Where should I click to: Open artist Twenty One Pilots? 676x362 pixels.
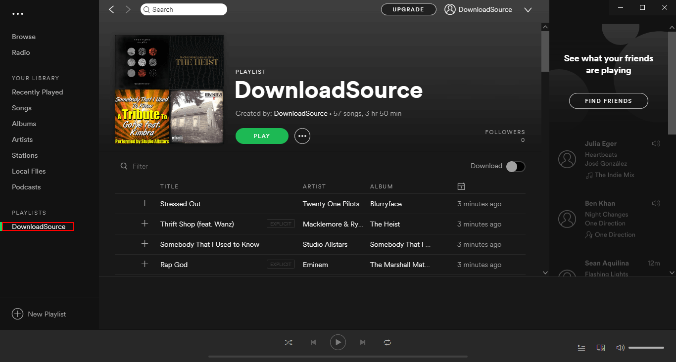pyautogui.click(x=331, y=204)
